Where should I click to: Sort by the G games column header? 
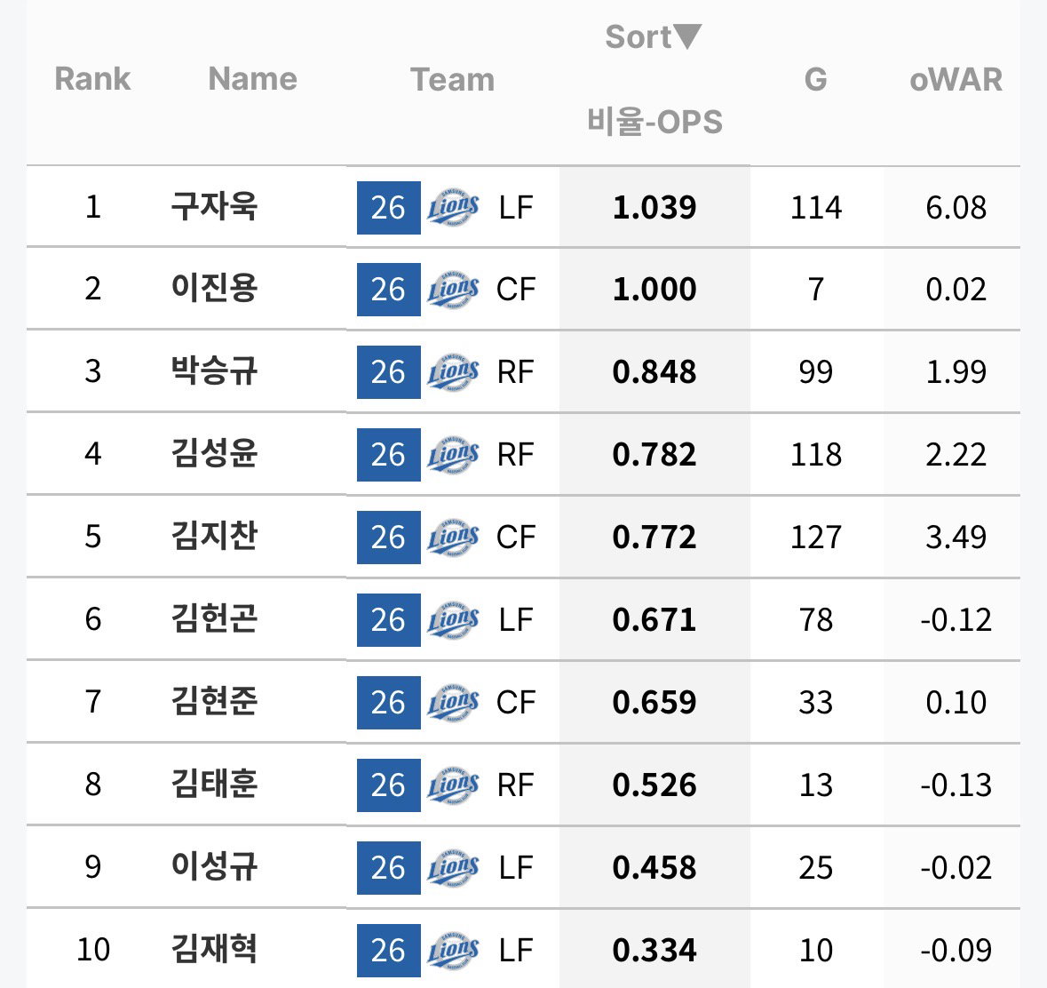815,79
